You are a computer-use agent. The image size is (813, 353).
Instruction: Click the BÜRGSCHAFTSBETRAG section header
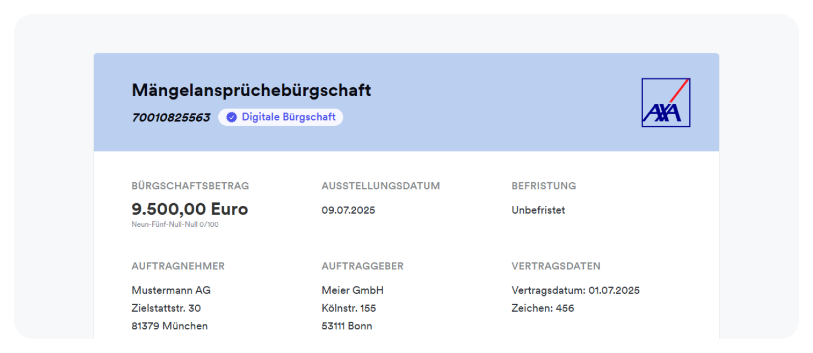tap(190, 186)
